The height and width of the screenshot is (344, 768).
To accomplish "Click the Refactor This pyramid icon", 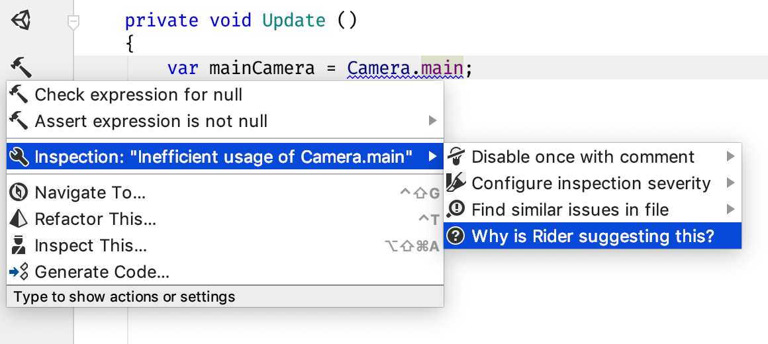I will pyautogui.click(x=19, y=219).
